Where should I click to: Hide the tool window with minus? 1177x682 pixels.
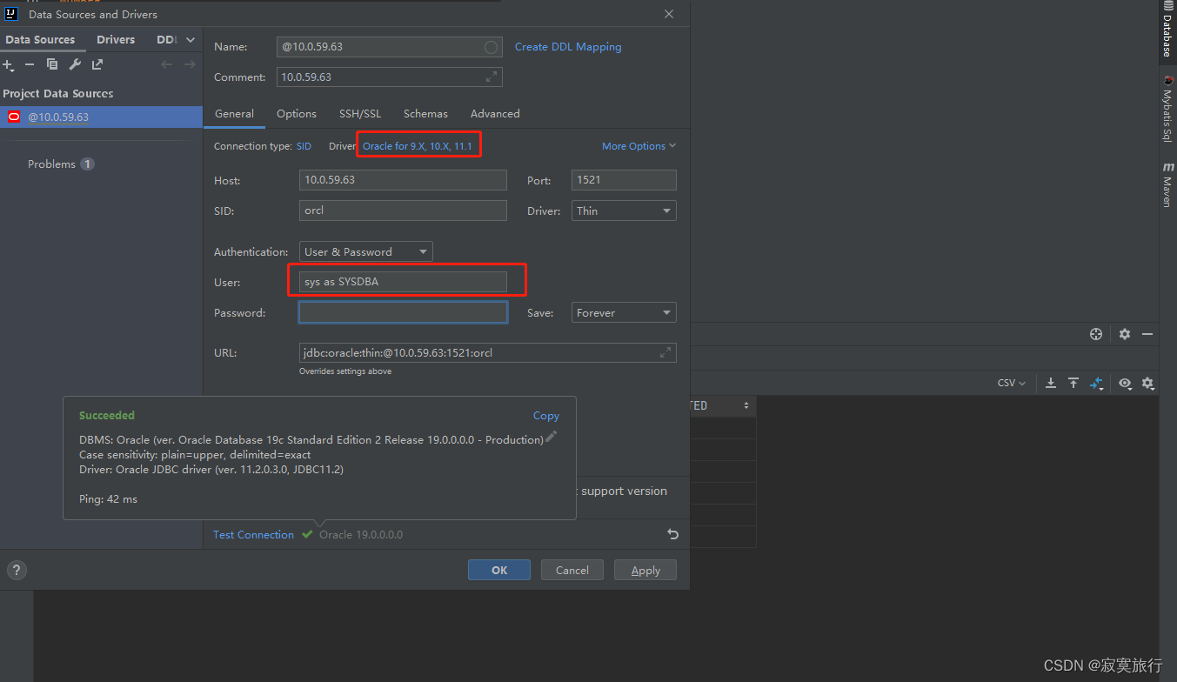[x=1147, y=334]
